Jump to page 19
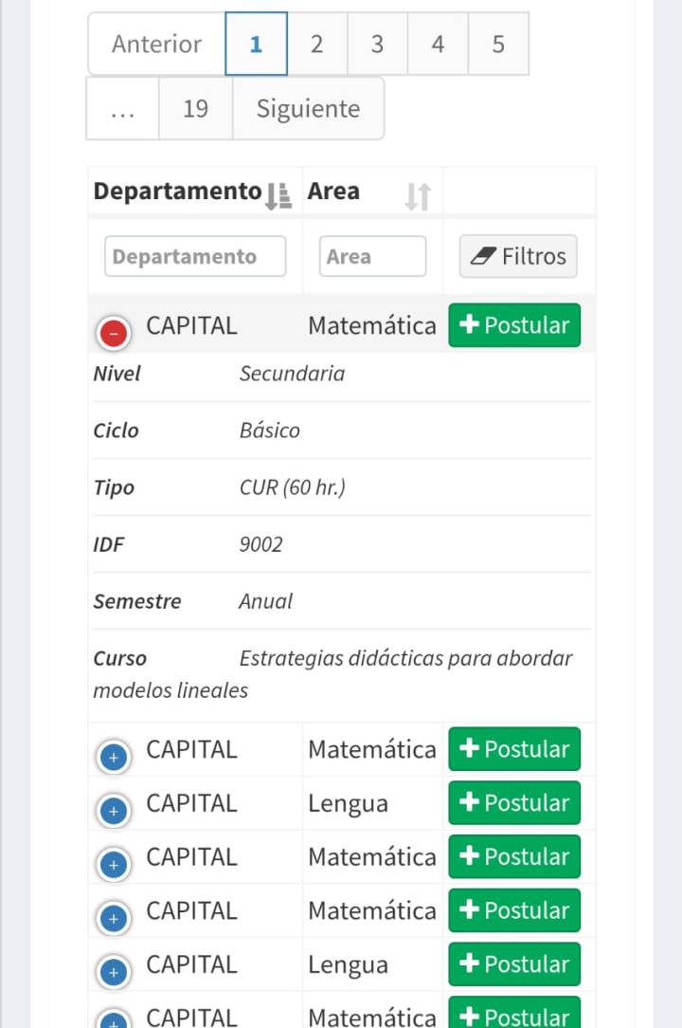The height and width of the screenshot is (1028, 682). pyautogui.click(x=195, y=108)
